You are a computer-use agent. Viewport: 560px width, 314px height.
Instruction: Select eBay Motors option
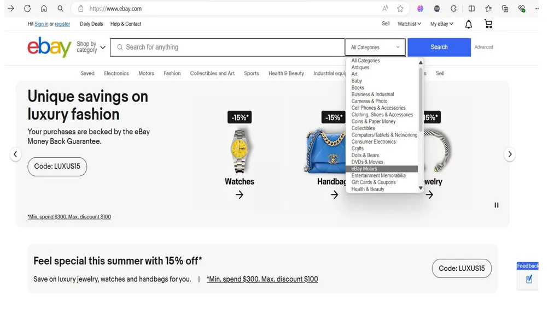point(381,169)
